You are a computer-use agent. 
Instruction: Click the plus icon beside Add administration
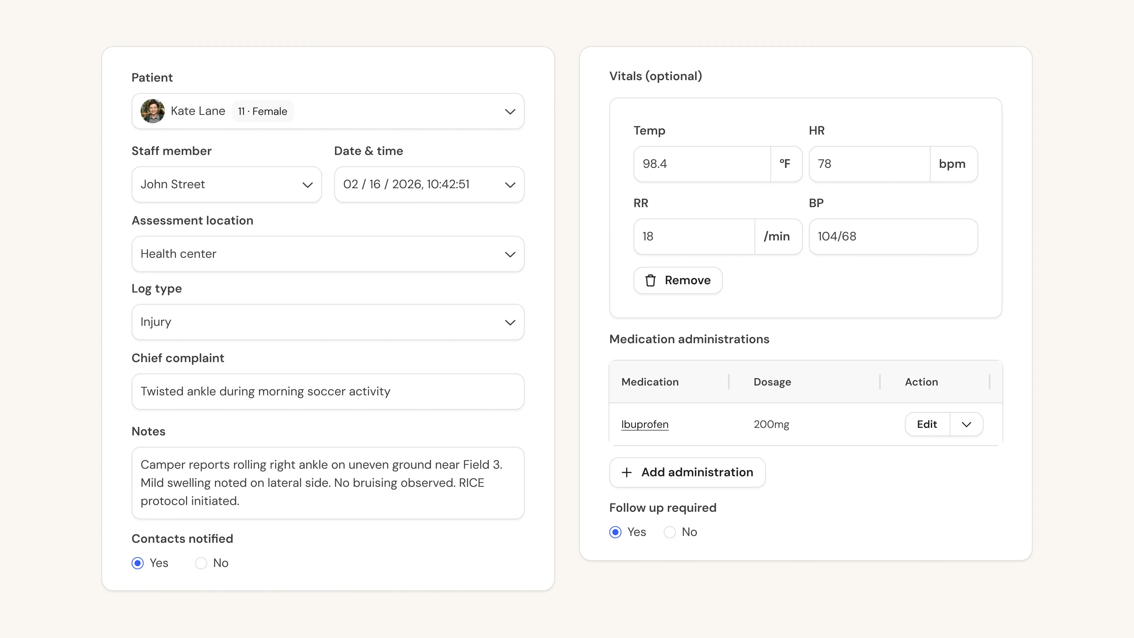(626, 472)
